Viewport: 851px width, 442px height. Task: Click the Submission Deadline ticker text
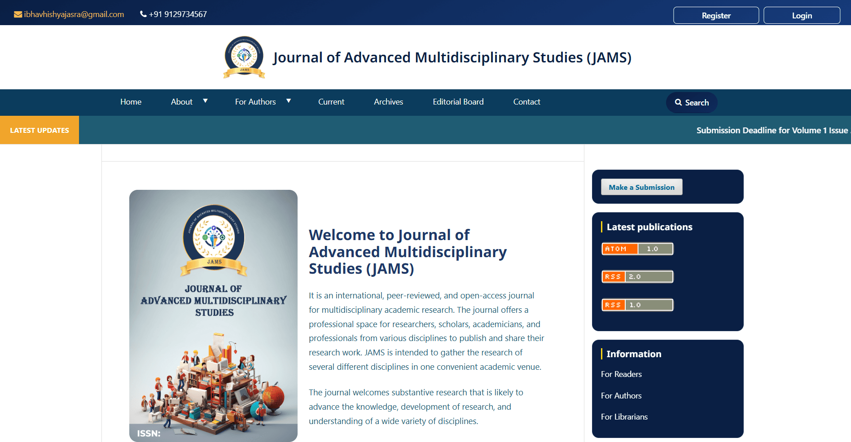pyautogui.click(x=772, y=130)
